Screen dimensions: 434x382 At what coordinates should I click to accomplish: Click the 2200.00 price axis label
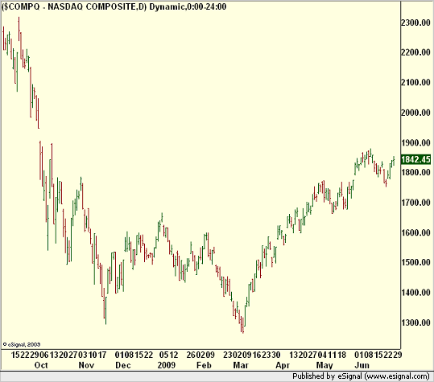[x=415, y=52]
